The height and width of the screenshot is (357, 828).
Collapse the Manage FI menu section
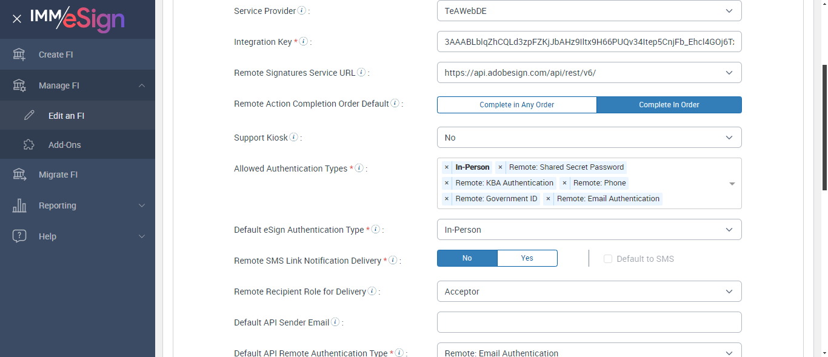tap(141, 85)
